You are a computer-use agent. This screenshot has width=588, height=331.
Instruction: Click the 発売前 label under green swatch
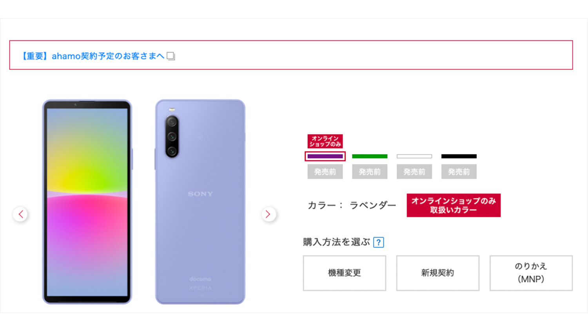(370, 172)
